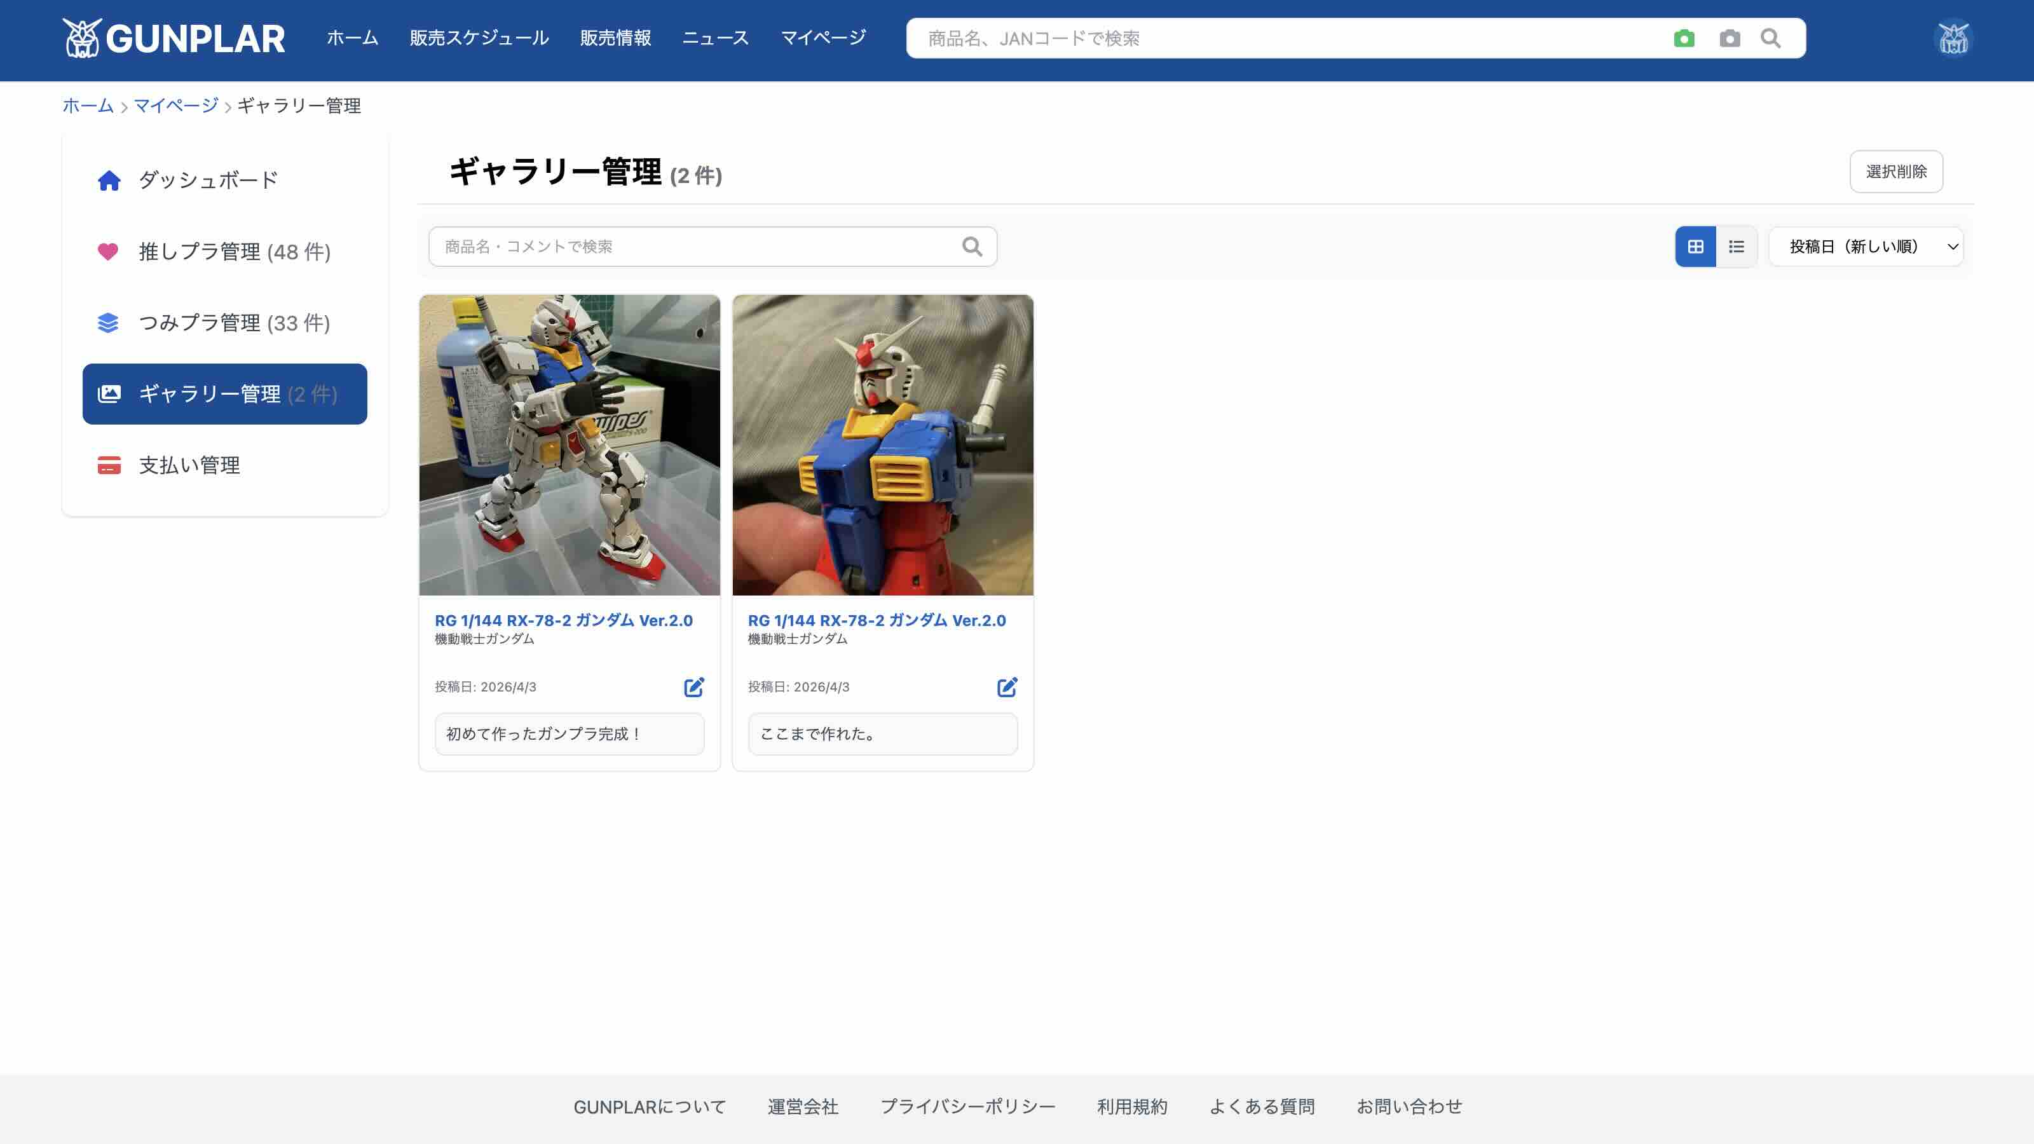Click the gray camera icon in search bar
This screenshot has width=2034, height=1144.
coord(1729,38)
